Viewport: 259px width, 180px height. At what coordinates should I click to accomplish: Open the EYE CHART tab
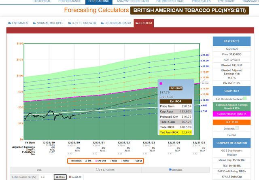(x=226, y=1)
